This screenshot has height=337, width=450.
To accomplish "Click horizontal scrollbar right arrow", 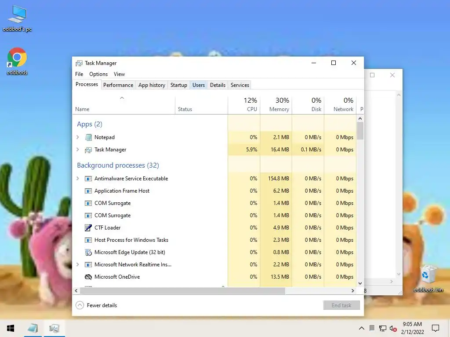I will (353, 290).
